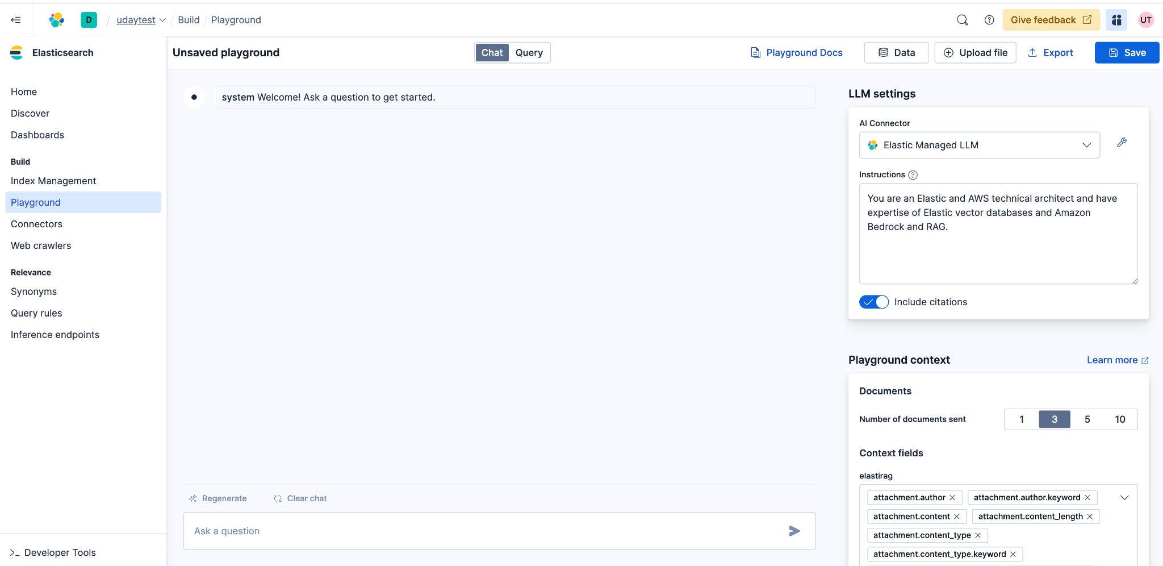Viewport: 1163px width, 566px height.
Task: Click the Instructions help icon
Action: pos(913,175)
